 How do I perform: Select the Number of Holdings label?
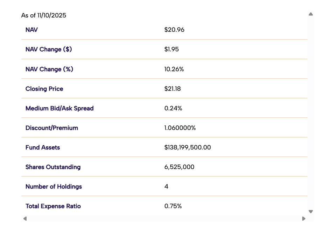54,186
